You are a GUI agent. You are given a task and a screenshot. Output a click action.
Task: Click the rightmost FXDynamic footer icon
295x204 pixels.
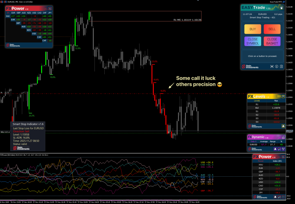[283, 149]
